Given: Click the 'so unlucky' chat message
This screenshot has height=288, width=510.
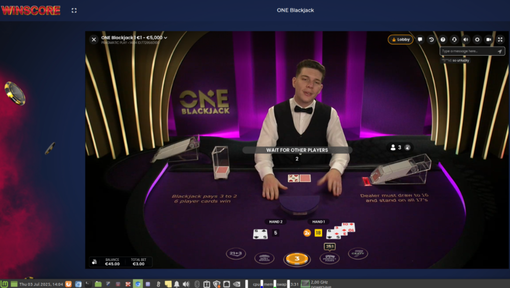Looking at the screenshot, I should pos(455,61).
